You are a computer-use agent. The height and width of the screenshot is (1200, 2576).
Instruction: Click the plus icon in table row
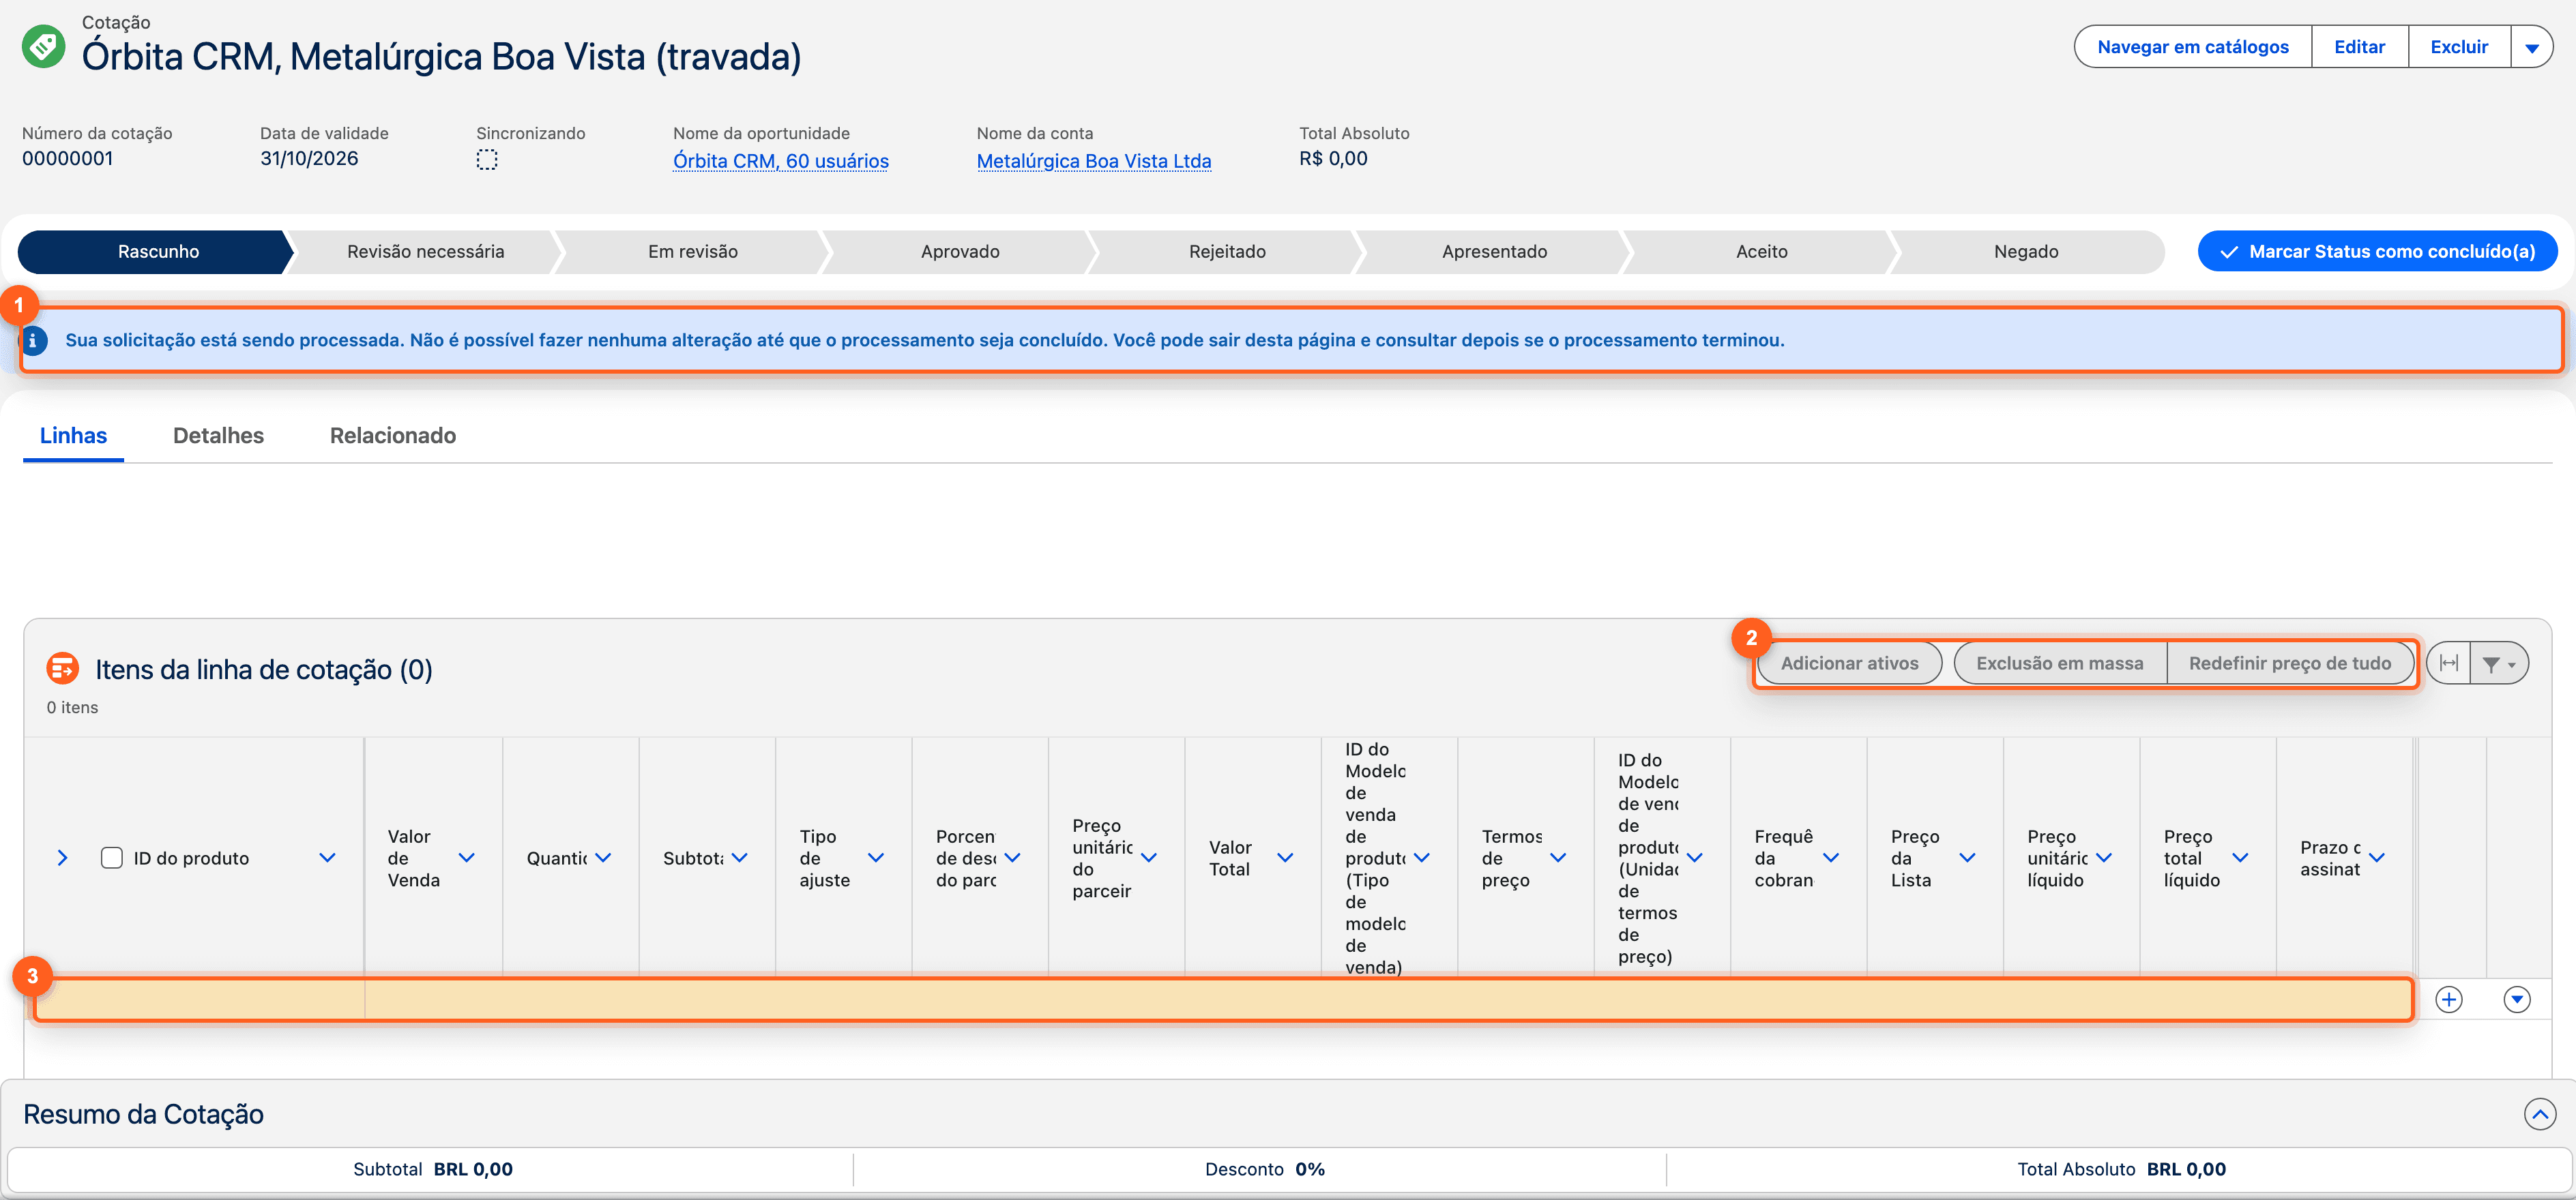[2449, 999]
